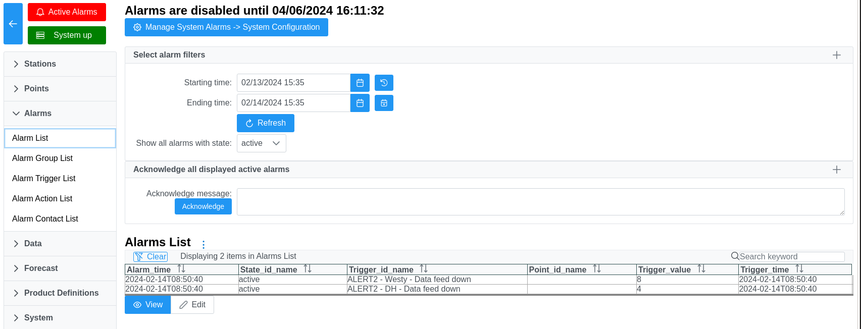Click the Acknowledge button

pos(203,206)
